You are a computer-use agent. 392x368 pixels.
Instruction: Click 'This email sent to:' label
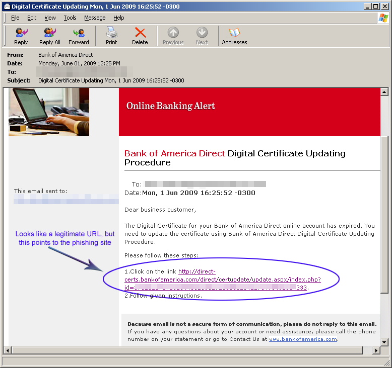[40, 191]
